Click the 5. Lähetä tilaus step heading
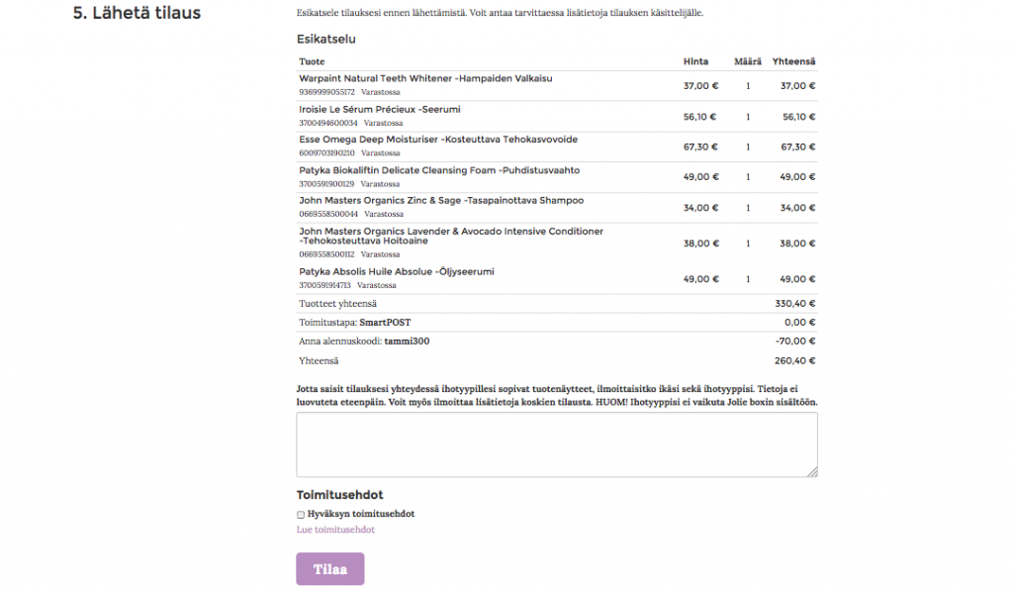This screenshot has height=591, width=1013. pos(138,13)
